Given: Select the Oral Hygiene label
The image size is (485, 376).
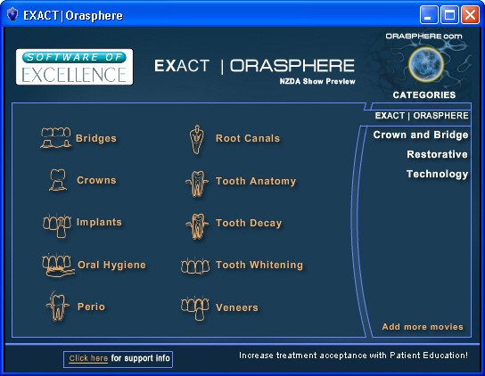Looking at the screenshot, I should point(111,265).
